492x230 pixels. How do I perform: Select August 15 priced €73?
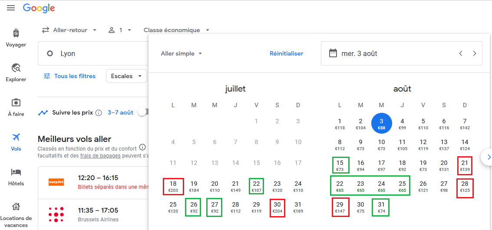click(x=340, y=165)
